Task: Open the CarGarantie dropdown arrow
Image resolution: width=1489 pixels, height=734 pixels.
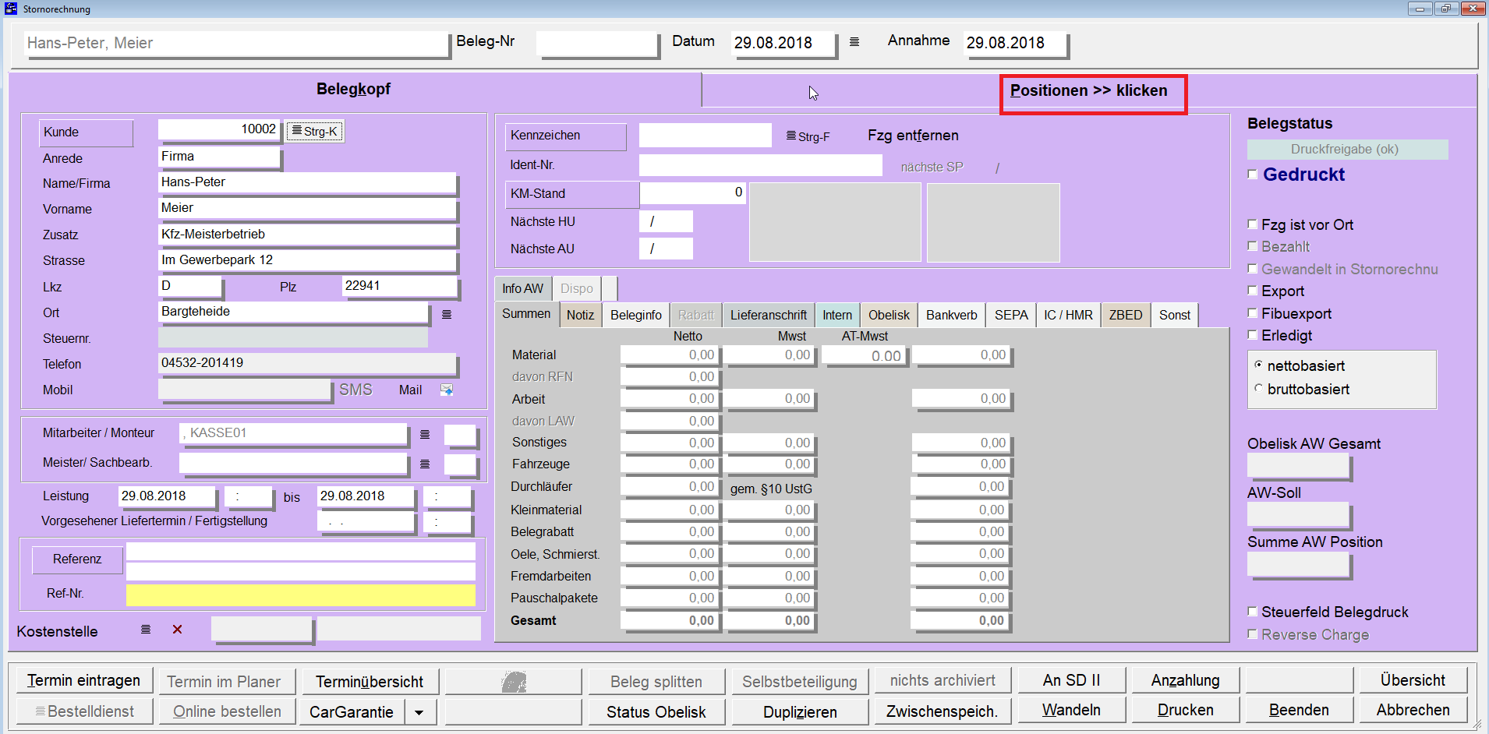Action: click(419, 712)
